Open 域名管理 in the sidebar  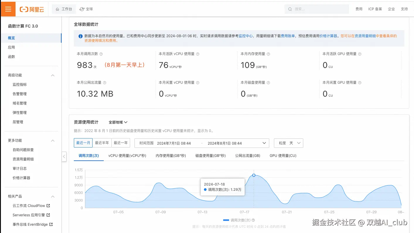coord(20,103)
